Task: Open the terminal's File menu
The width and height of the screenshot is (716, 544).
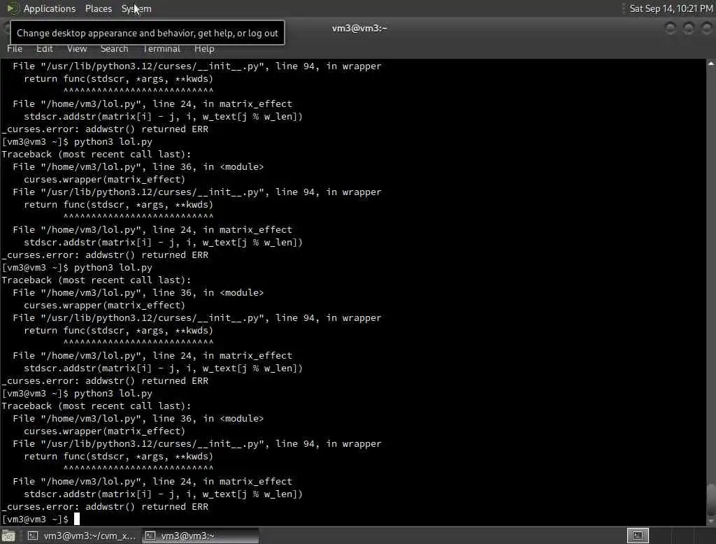Action: (x=15, y=49)
